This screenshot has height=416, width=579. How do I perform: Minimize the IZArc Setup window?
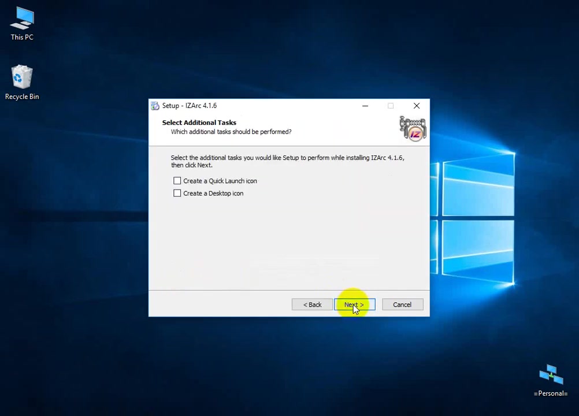click(x=365, y=106)
